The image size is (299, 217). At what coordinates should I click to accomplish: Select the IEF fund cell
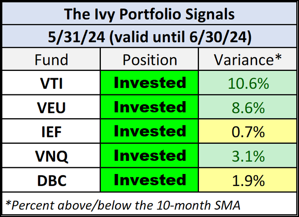(51, 132)
